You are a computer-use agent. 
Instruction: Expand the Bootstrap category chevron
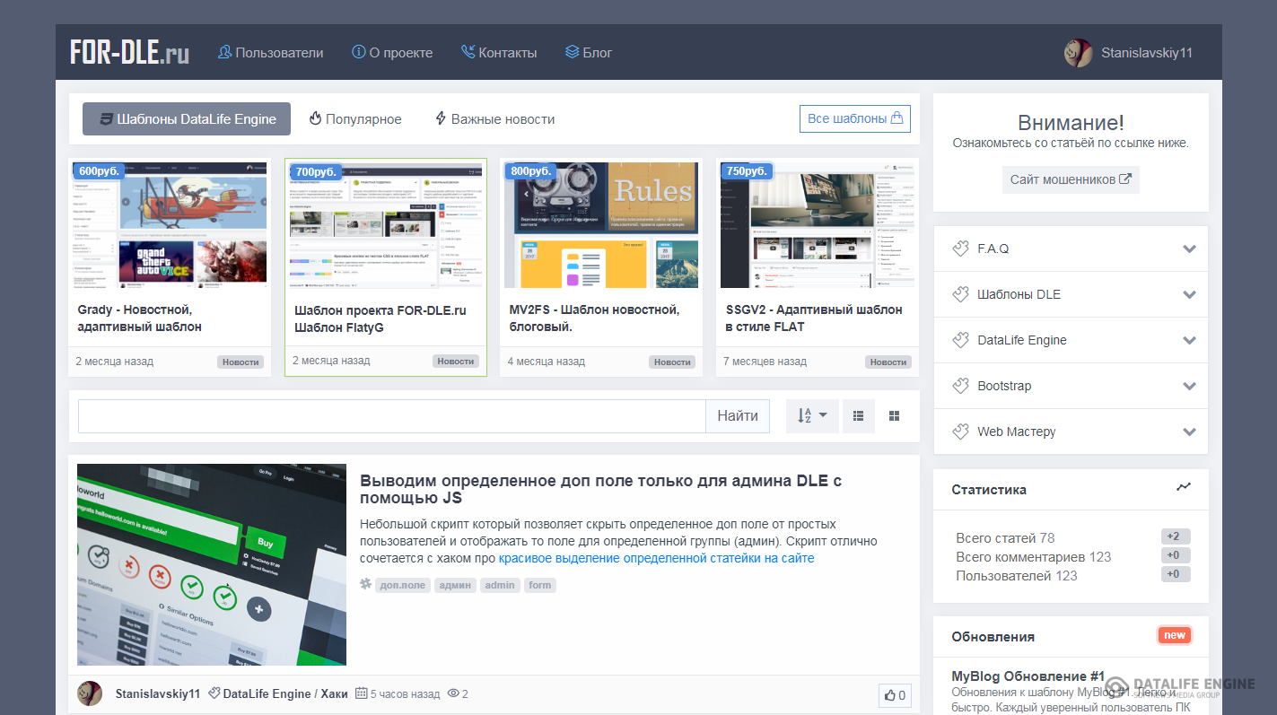tap(1189, 386)
